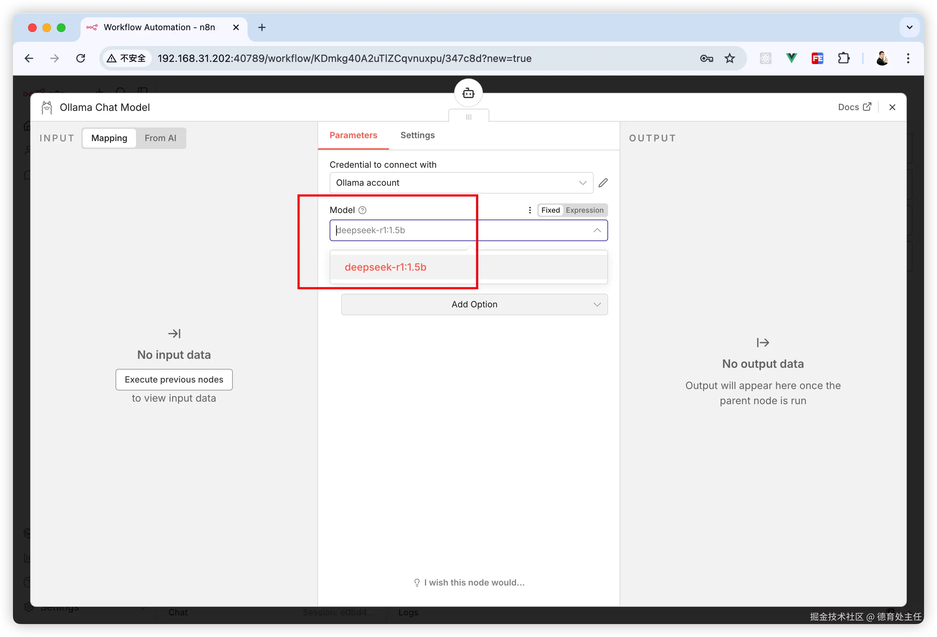Screen dimensions: 937x637
Task: Open the Add Option dropdown
Action: point(474,304)
